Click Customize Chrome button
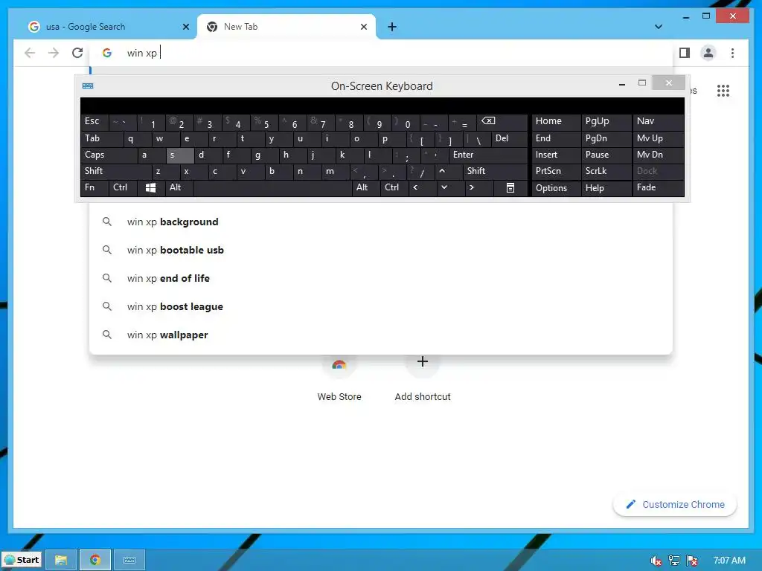Viewport: 762px width, 571px height. [x=675, y=505]
